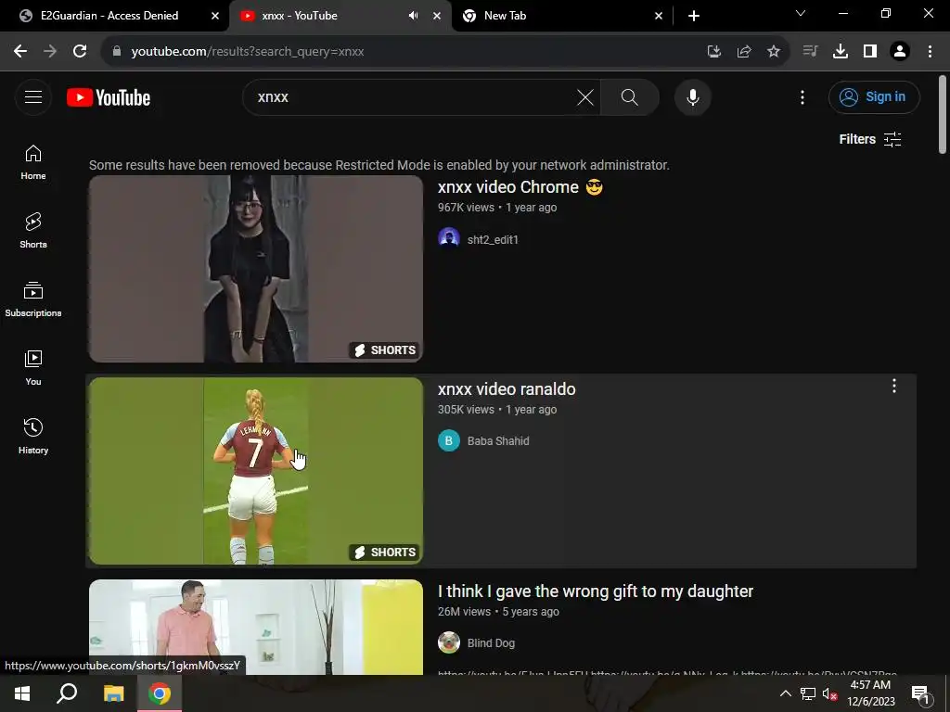Screen dimensions: 950x712
Task: Open Shorts from the sidebar
Action: click(33, 231)
